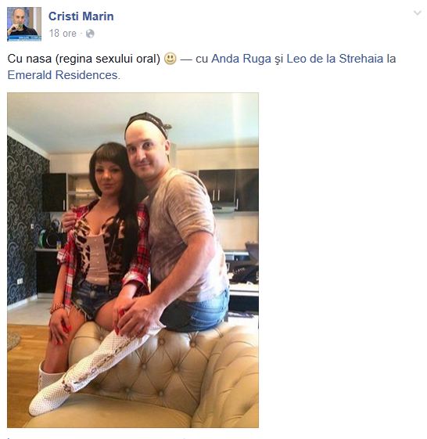
Task: Visit tagged profile Anda Ruga
Action: [241, 59]
